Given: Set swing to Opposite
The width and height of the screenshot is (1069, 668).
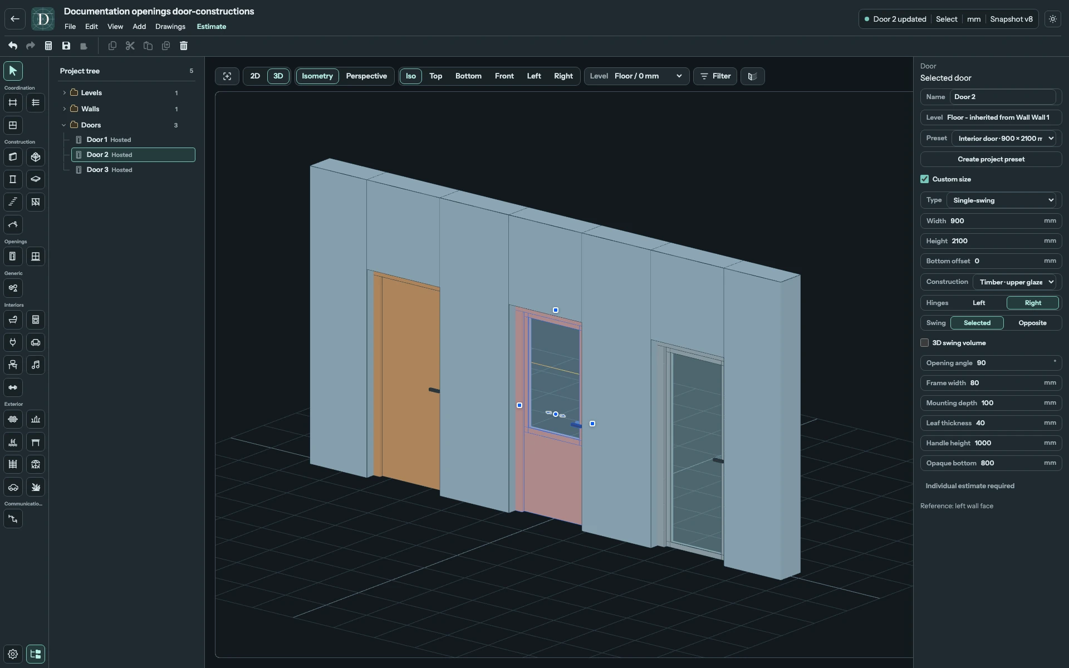Looking at the screenshot, I should click(1032, 323).
